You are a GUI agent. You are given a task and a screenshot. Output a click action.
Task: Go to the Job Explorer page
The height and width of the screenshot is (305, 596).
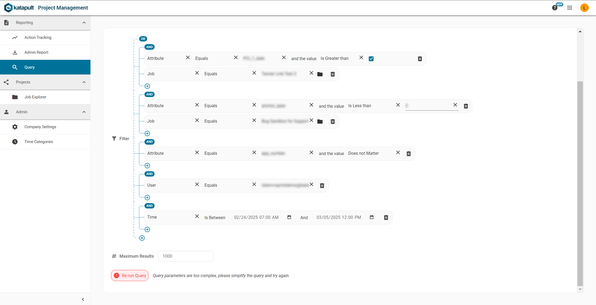coord(35,97)
